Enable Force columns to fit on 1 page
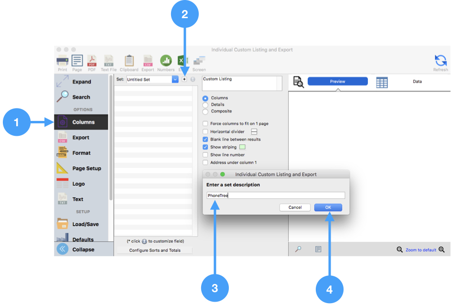The height and width of the screenshot is (306, 451). (205, 124)
